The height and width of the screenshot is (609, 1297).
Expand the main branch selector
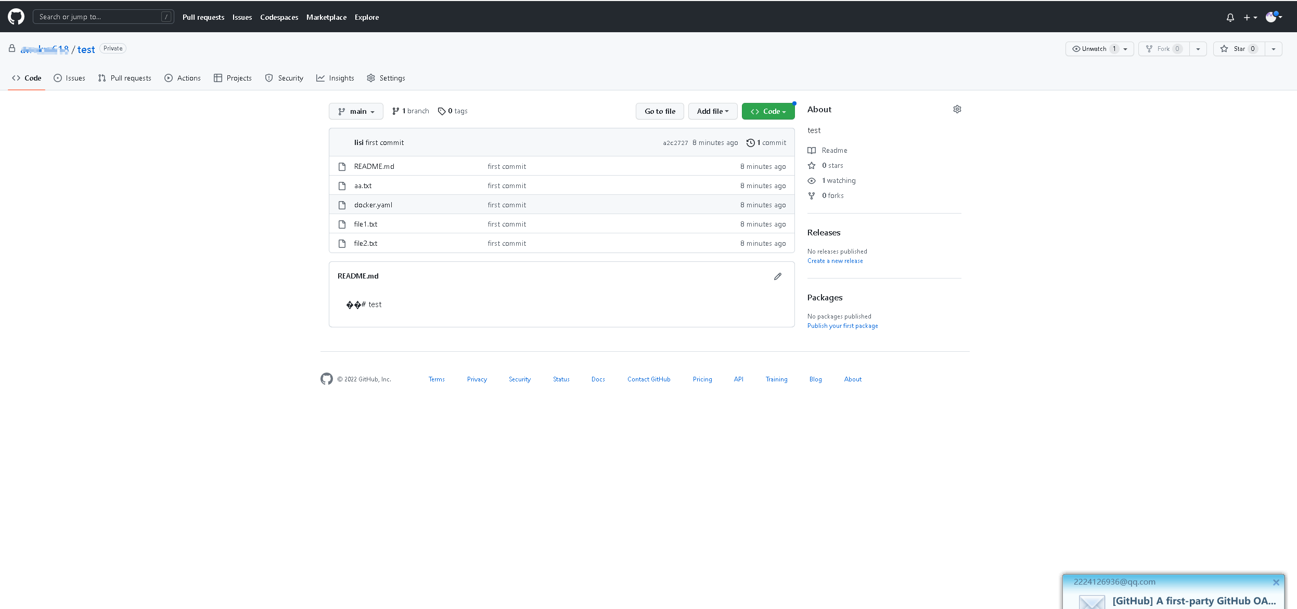click(356, 111)
